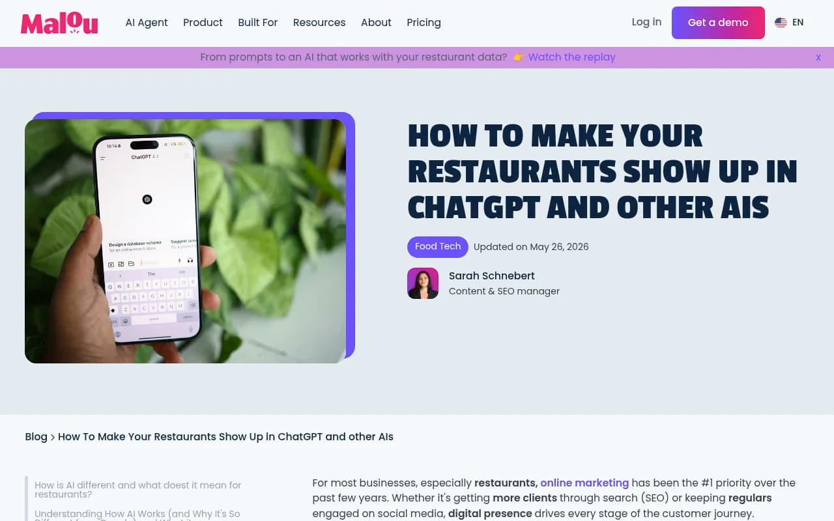This screenshot has height=521, width=834.
Task: Open the About menu
Action: 376,23
